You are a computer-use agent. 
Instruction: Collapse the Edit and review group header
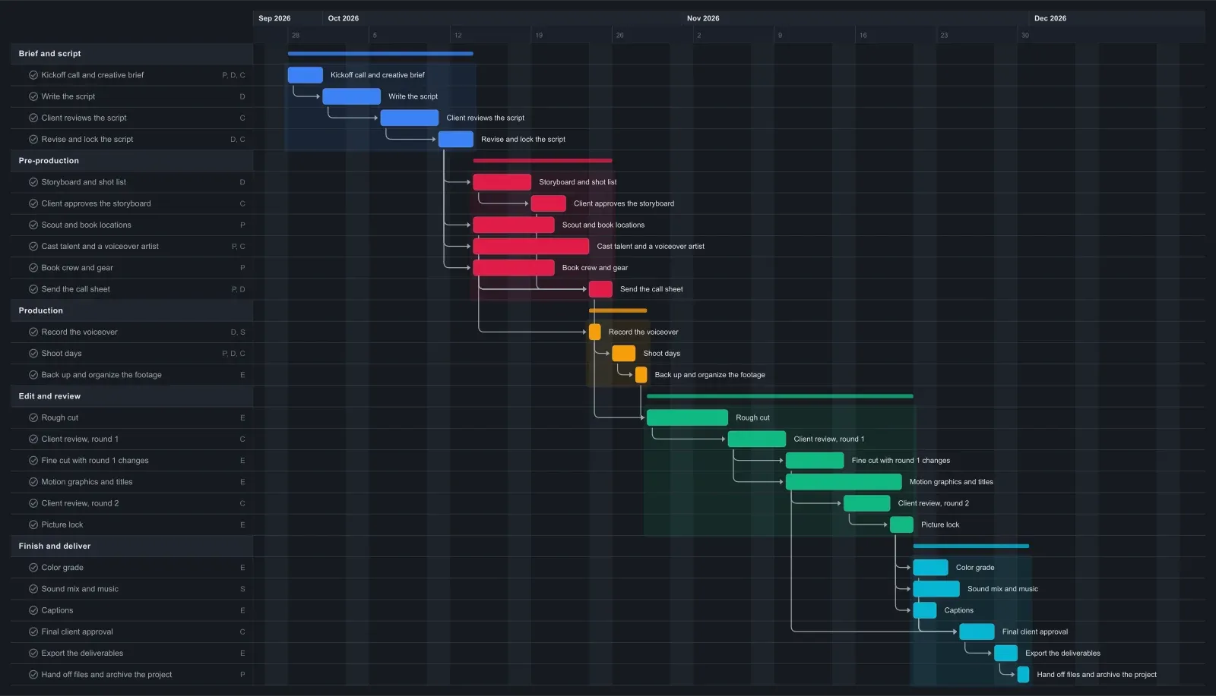[x=131, y=397]
